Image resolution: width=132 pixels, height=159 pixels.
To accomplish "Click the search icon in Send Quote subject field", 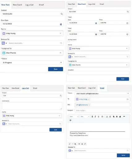I will (x=62, y=14).
